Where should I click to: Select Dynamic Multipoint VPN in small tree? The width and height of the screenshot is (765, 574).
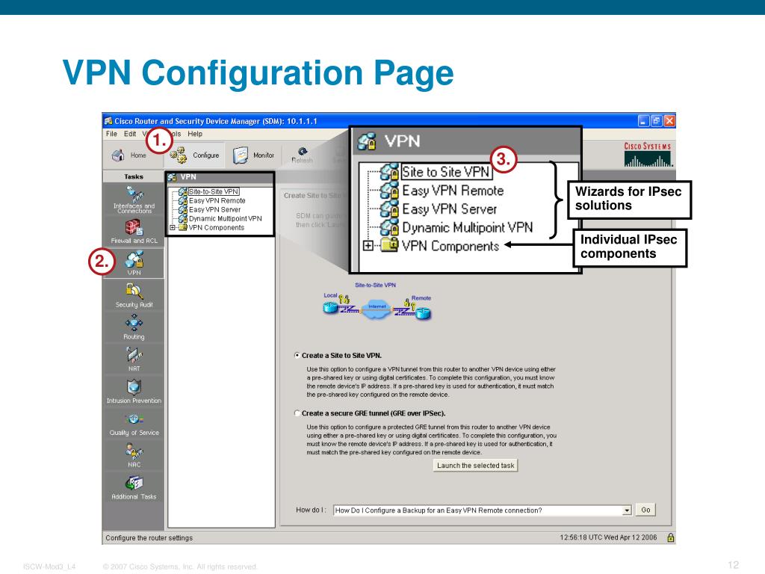tap(226, 219)
